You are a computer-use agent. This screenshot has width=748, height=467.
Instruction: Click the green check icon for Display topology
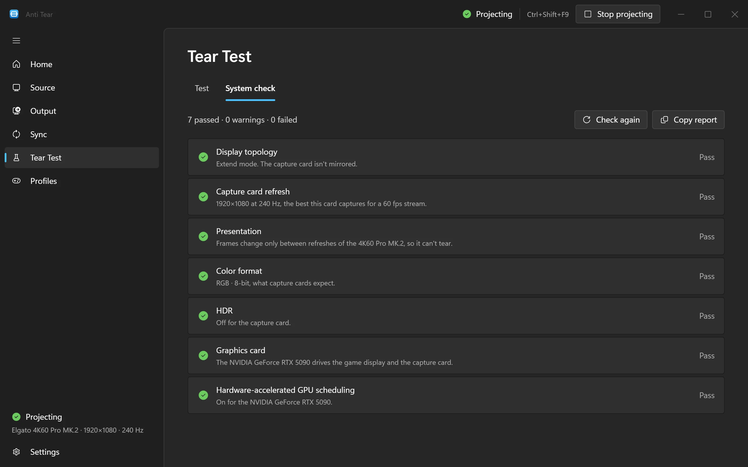(203, 157)
